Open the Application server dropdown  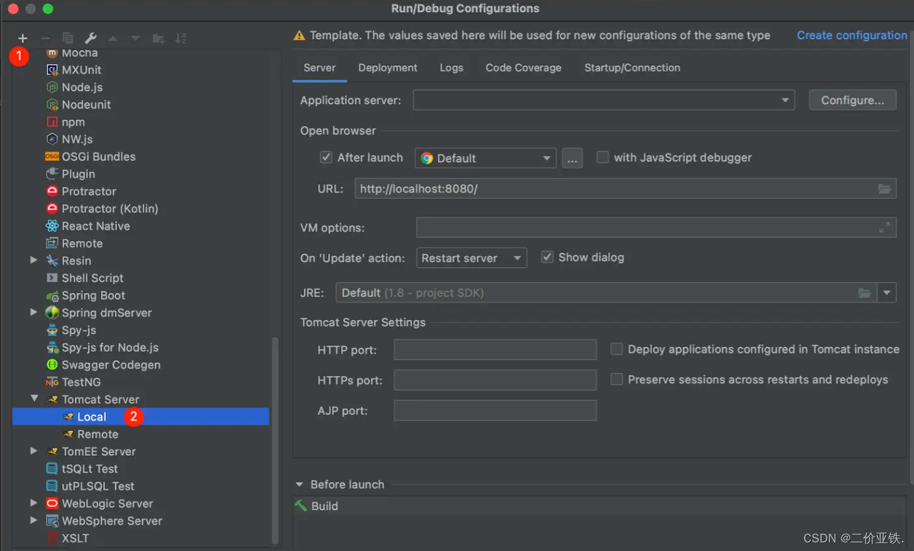pyautogui.click(x=604, y=101)
